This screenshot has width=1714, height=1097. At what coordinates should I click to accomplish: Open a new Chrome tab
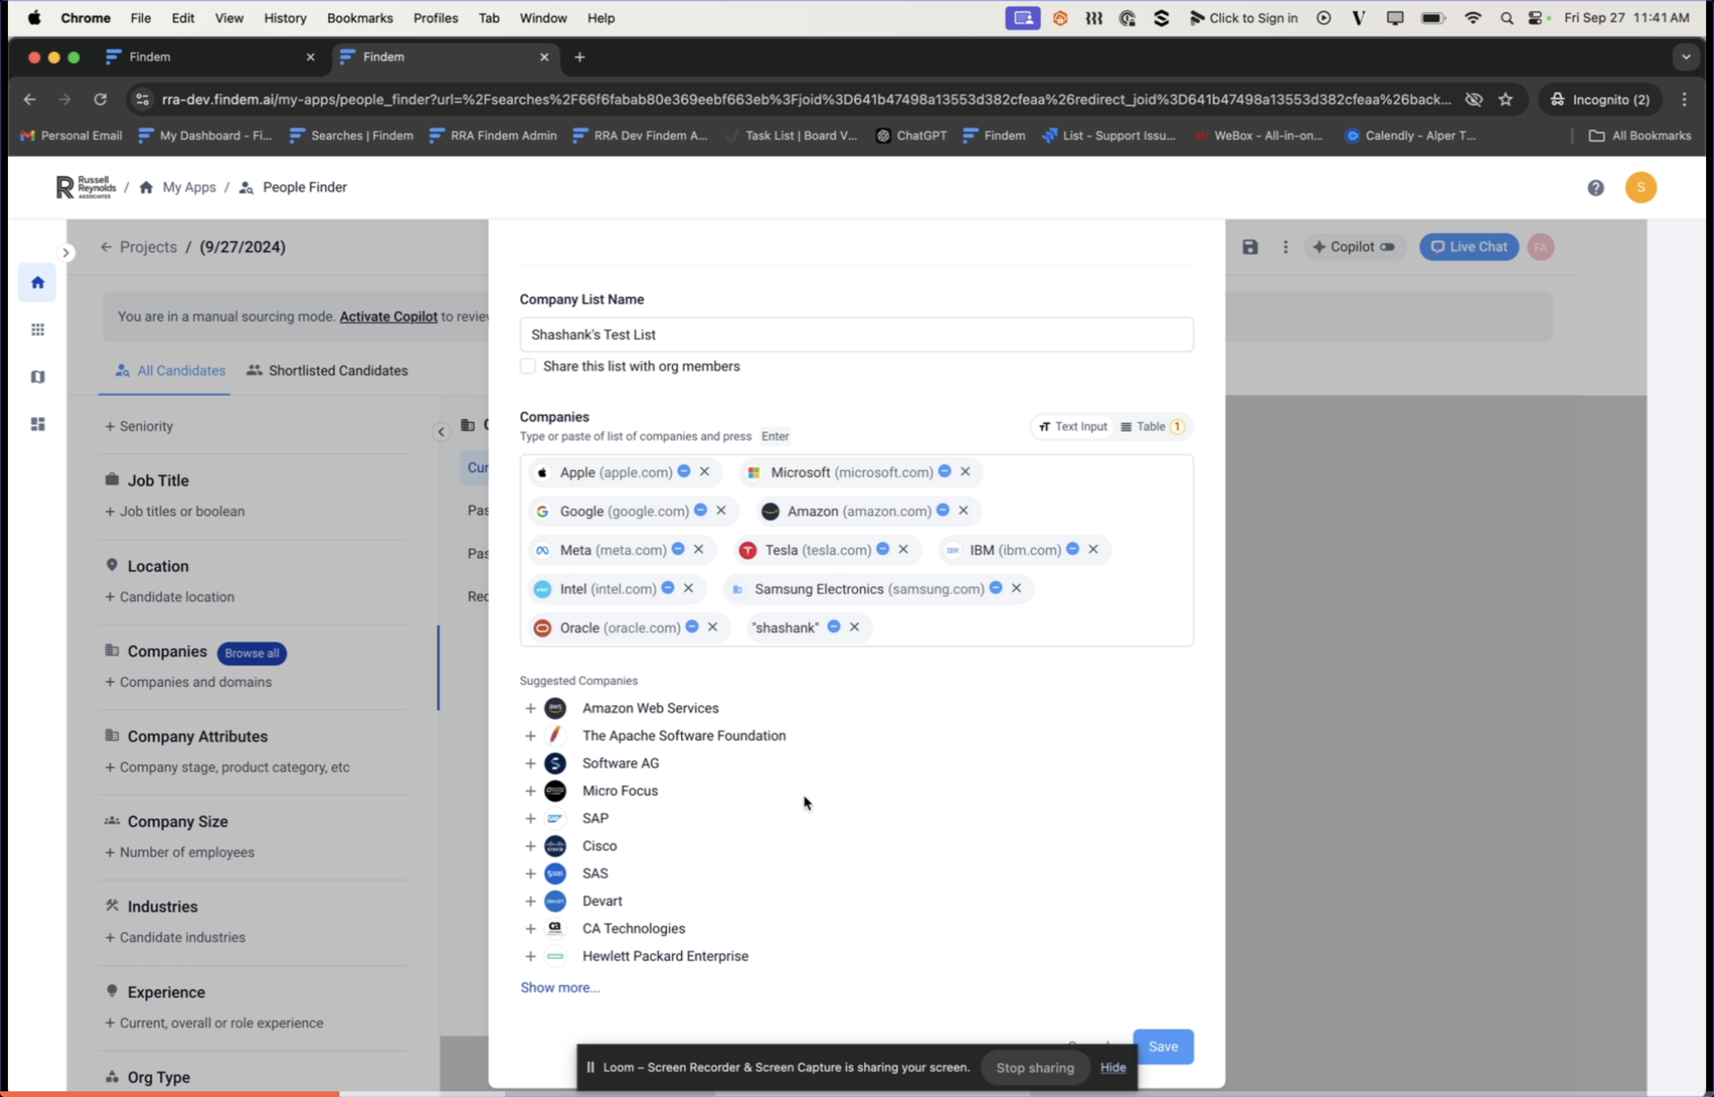click(579, 57)
